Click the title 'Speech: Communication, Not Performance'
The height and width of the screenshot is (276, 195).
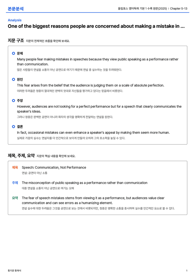54,167
